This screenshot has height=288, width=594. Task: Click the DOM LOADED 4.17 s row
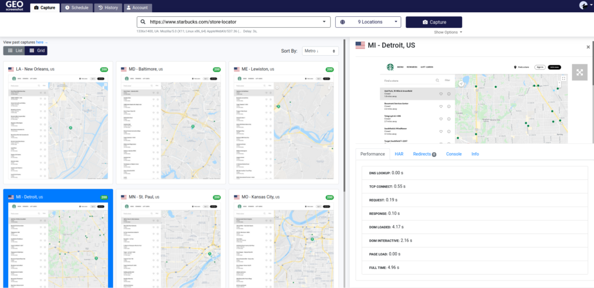tap(475, 227)
